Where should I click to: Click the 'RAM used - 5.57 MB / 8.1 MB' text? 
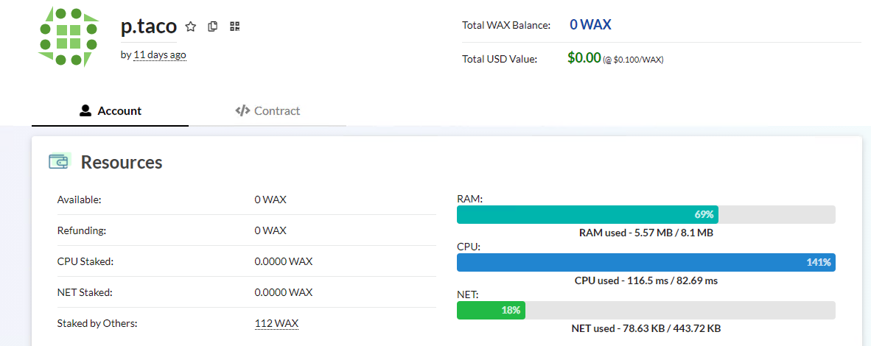646,233
